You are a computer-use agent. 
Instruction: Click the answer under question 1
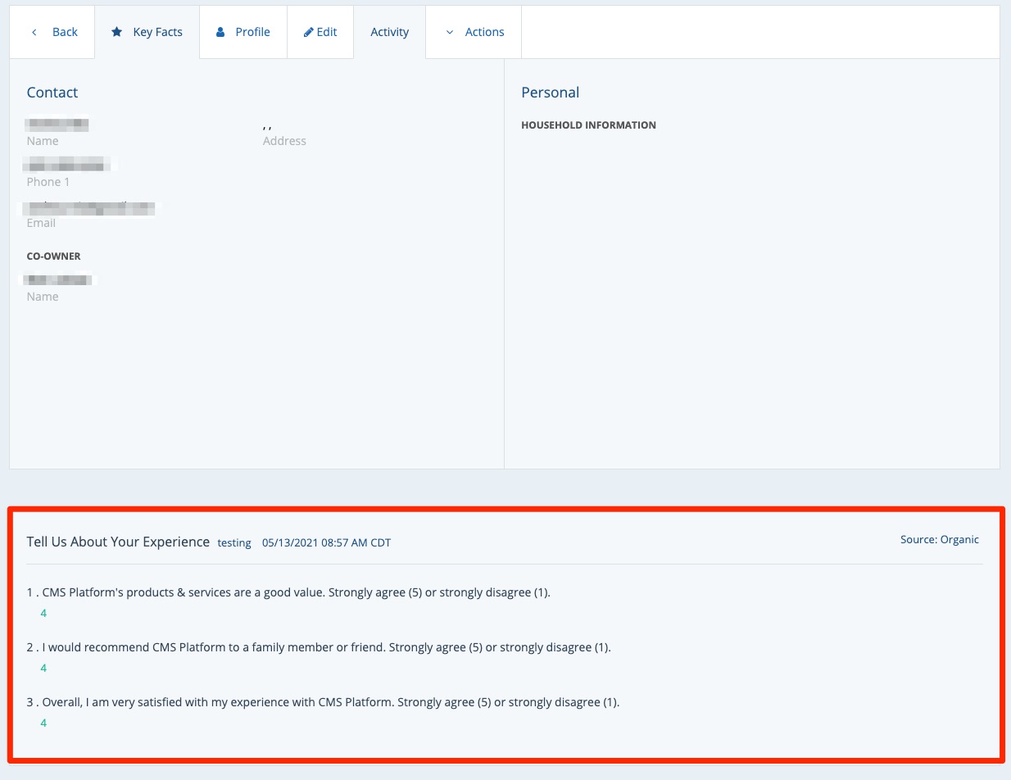pyautogui.click(x=43, y=613)
